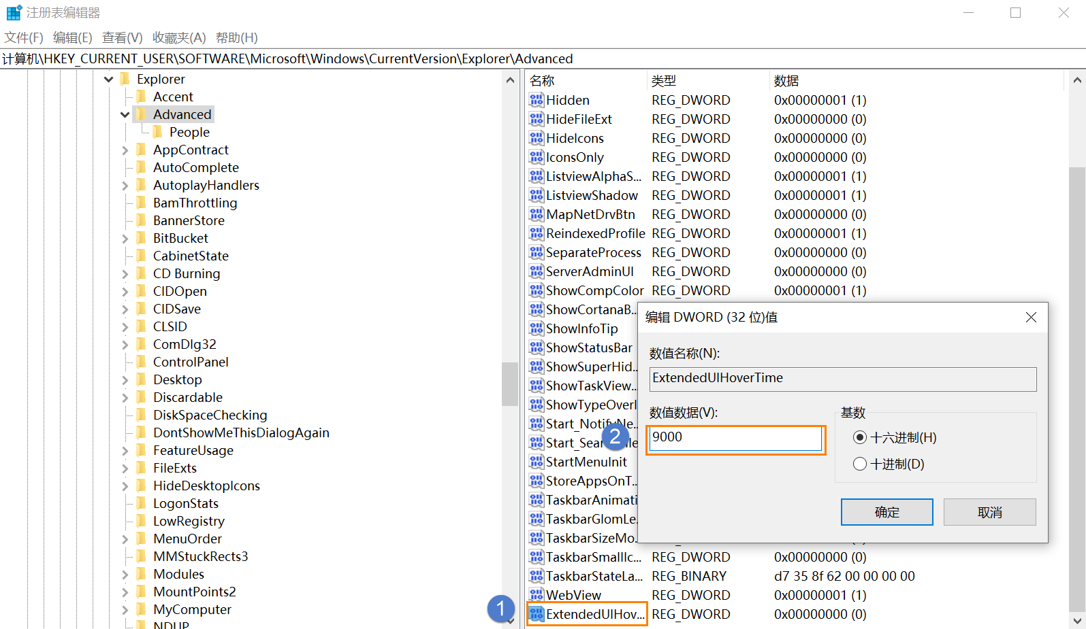Expand the AppContract tree node
The image size is (1086, 629).
(125, 150)
